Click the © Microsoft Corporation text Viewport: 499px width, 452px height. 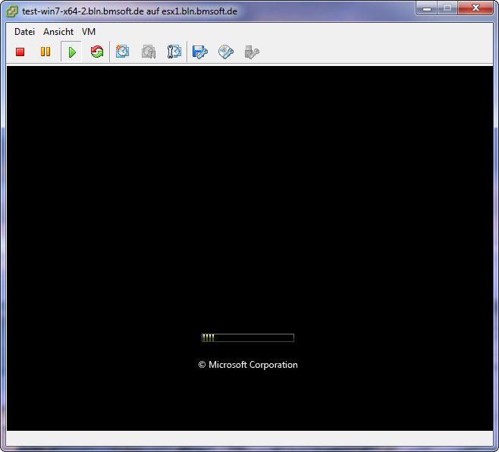click(x=248, y=365)
